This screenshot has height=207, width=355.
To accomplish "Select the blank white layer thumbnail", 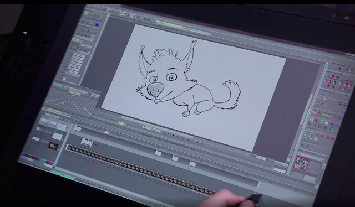I will point(58,136).
